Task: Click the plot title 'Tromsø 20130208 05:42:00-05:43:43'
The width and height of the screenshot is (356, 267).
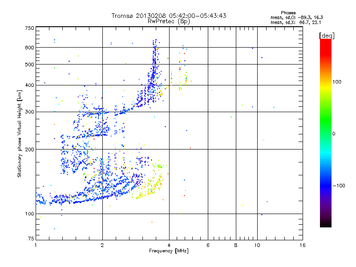Action: (x=169, y=16)
